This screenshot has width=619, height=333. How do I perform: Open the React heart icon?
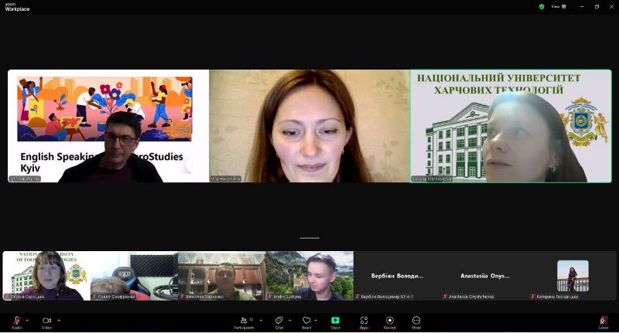pyautogui.click(x=306, y=322)
